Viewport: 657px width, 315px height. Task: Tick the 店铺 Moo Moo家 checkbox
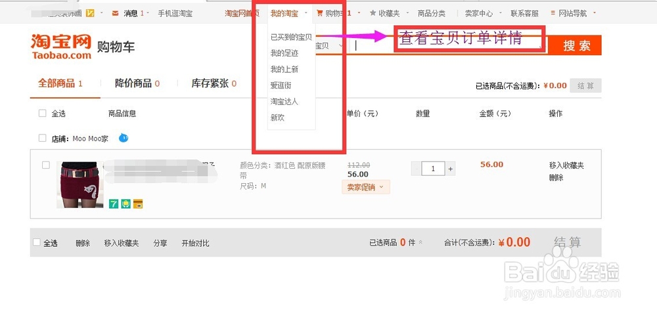tap(42, 138)
